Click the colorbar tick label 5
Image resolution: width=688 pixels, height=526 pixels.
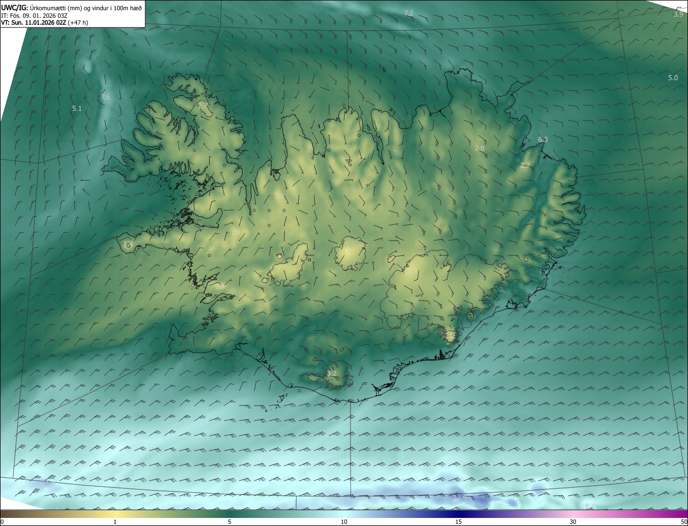pyautogui.click(x=230, y=522)
